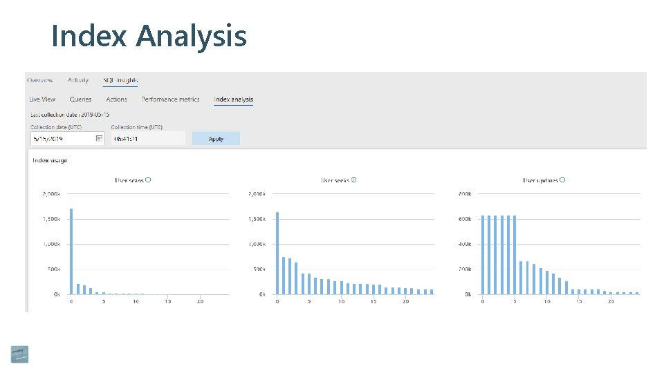Switch to Performance metrics sub-tab
The image size is (664, 373).
tap(170, 99)
